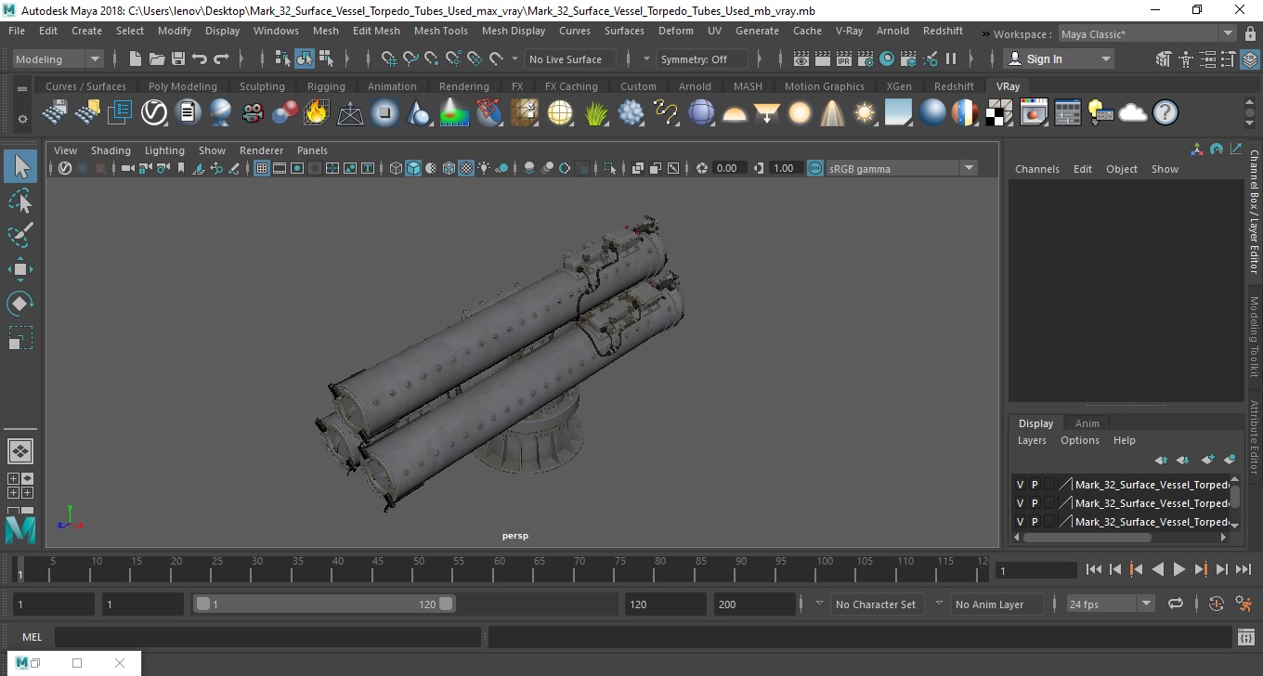Redo the last action

pos(221,58)
